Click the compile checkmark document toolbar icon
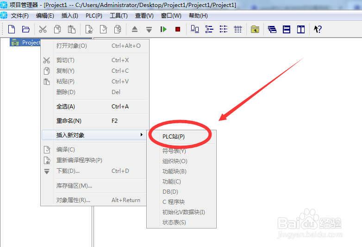Image resolution: width=362 pixels, height=247 pixels. point(103,29)
